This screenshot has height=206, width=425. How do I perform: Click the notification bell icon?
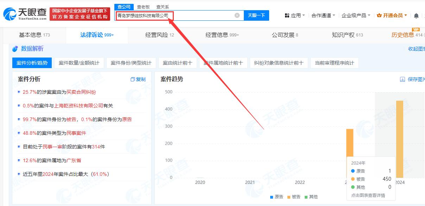point(416,16)
